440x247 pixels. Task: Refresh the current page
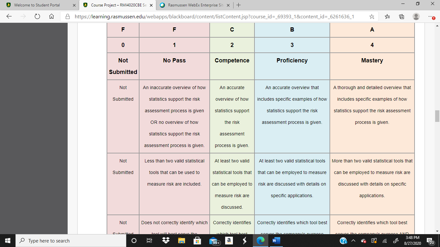point(37,16)
